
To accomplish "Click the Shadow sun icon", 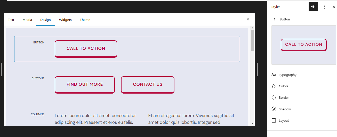I will point(274,109).
